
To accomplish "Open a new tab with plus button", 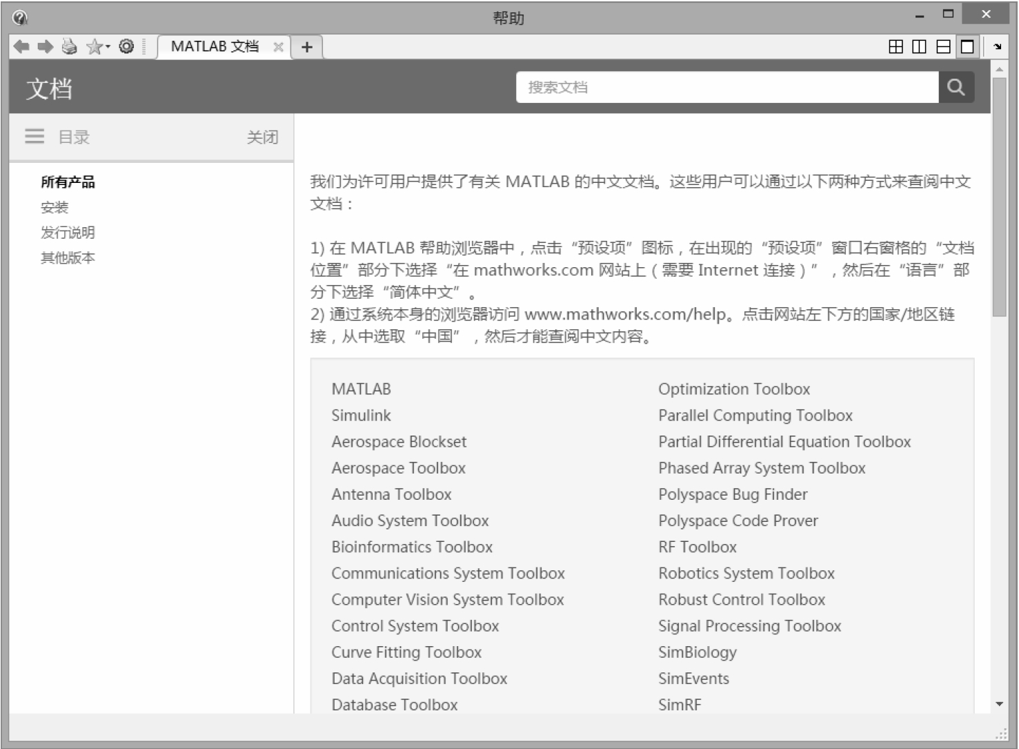I will click(x=307, y=47).
